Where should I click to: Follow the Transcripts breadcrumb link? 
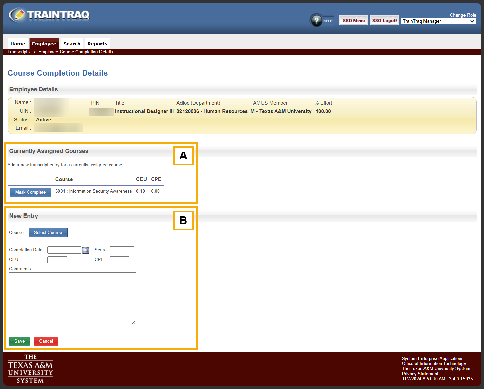click(18, 52)
